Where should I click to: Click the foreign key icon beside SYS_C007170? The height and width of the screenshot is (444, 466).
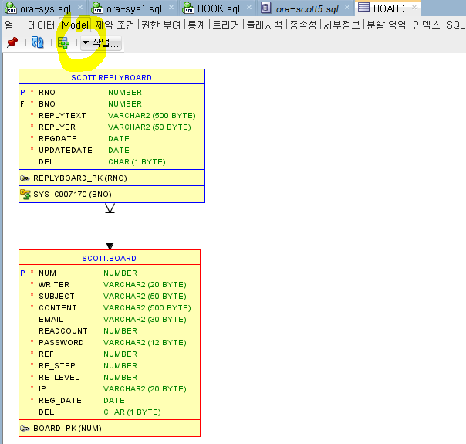(25, 194)
